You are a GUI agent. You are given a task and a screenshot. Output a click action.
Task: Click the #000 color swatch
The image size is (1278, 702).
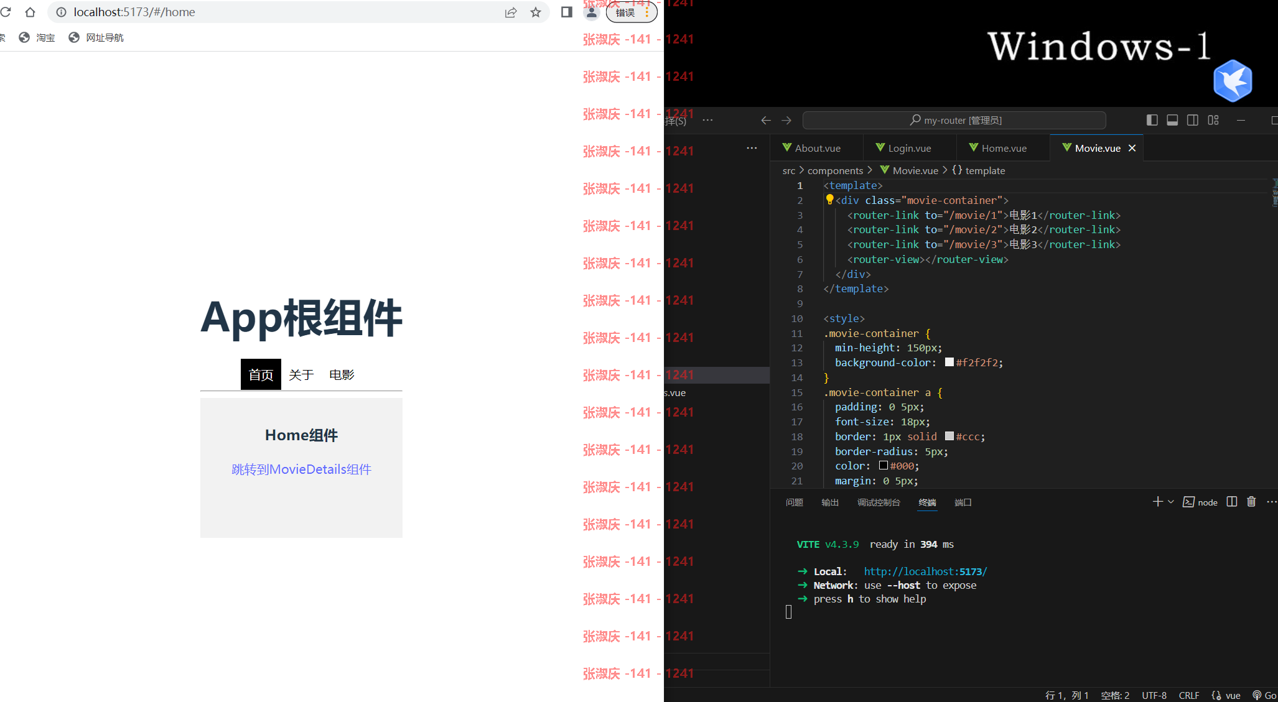point(884,465)
